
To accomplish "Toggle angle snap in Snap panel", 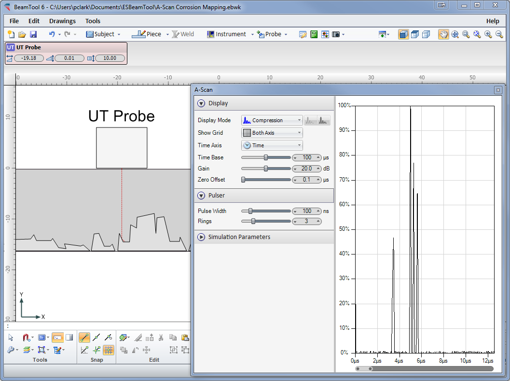I will click(84, 350).
